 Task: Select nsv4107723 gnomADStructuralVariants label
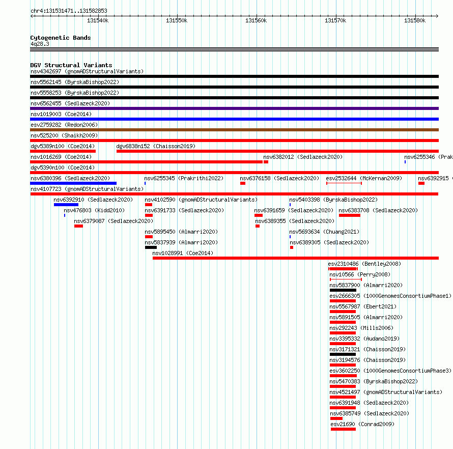[x=87, y=189]
